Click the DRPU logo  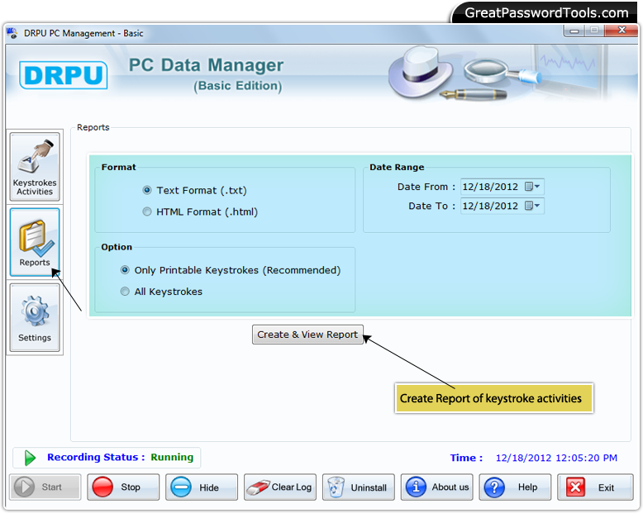[64, 75]
